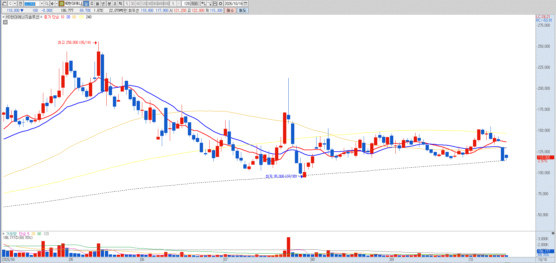Open the chart layout icon at far left
Viewport: 556px width, 263px height.
pyautogui.click(x=4, y=4)
